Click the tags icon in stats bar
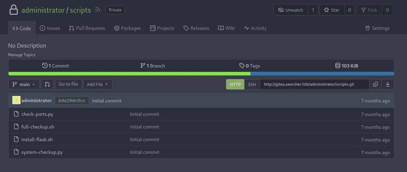The height and width of the screenshot is (172, 407). pyautogui.click(x=242, y=65)
